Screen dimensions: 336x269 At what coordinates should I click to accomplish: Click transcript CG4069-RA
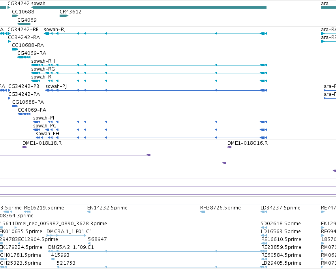(x=24, y=57)
